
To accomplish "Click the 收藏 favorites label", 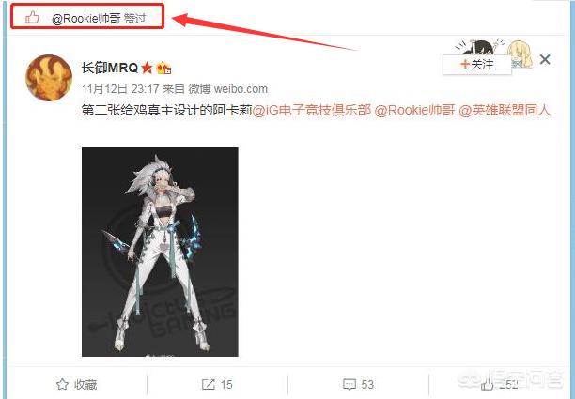I will pyautogui.click(x=85, y=384).
